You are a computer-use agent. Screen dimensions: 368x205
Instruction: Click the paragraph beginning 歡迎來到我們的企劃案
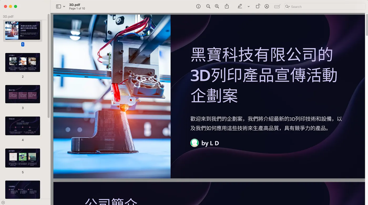[266, 123]
